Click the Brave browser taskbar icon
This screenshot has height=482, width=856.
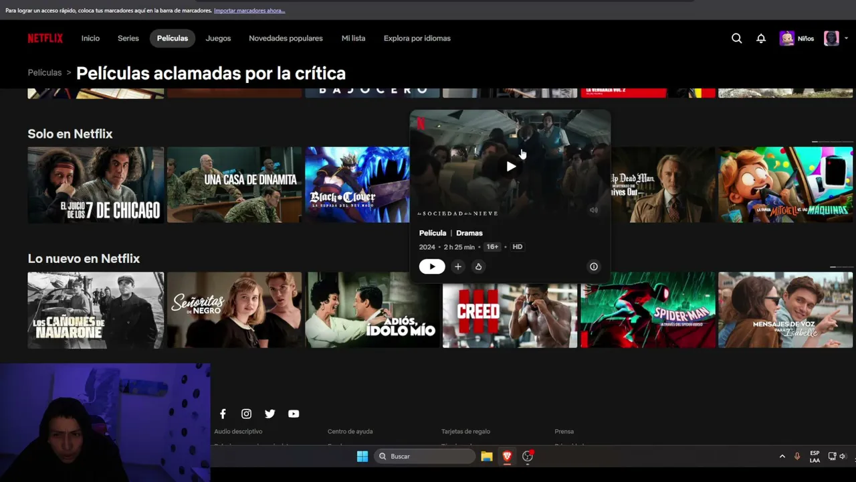coord(507,457)
